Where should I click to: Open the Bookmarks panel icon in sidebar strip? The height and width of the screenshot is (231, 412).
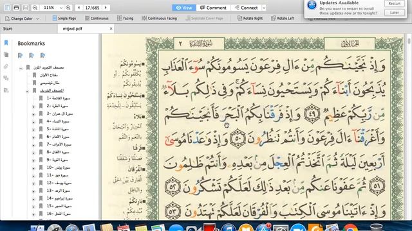(6, 43)
